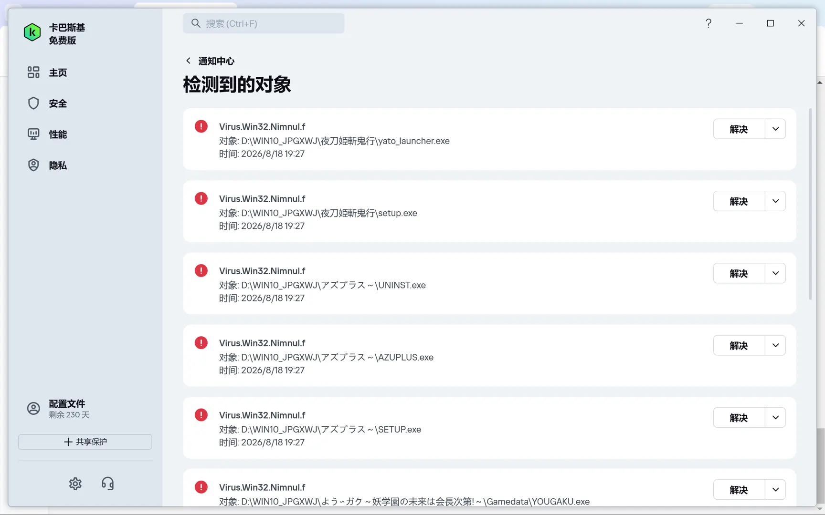Focus the 搜索 (Ctrl+F) search field
The image size is (825, 515).
tap(264, 23)
